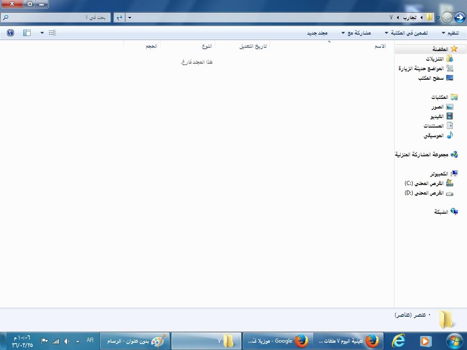Click the back navigation arrow button
The width and height of the screenshot is (467, 350).
pyautogui.click(x=460, y=18)
